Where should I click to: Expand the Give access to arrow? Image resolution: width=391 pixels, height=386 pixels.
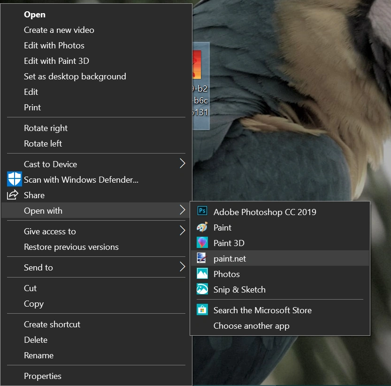click(x=183, y=231)
